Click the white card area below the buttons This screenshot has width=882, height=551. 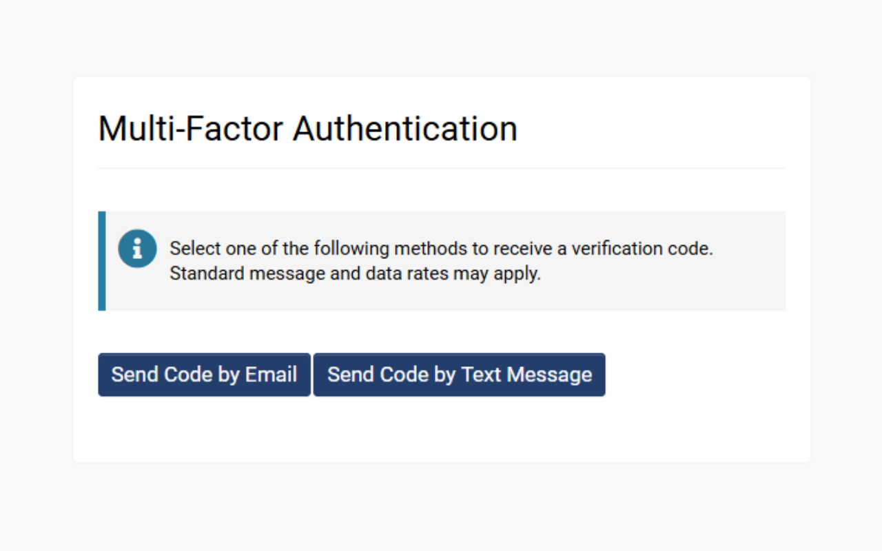pos(441,430)
